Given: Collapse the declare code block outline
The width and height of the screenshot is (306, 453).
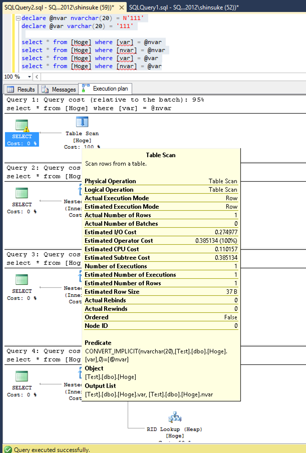Looking at the screenshot, I should click(18, 18).
